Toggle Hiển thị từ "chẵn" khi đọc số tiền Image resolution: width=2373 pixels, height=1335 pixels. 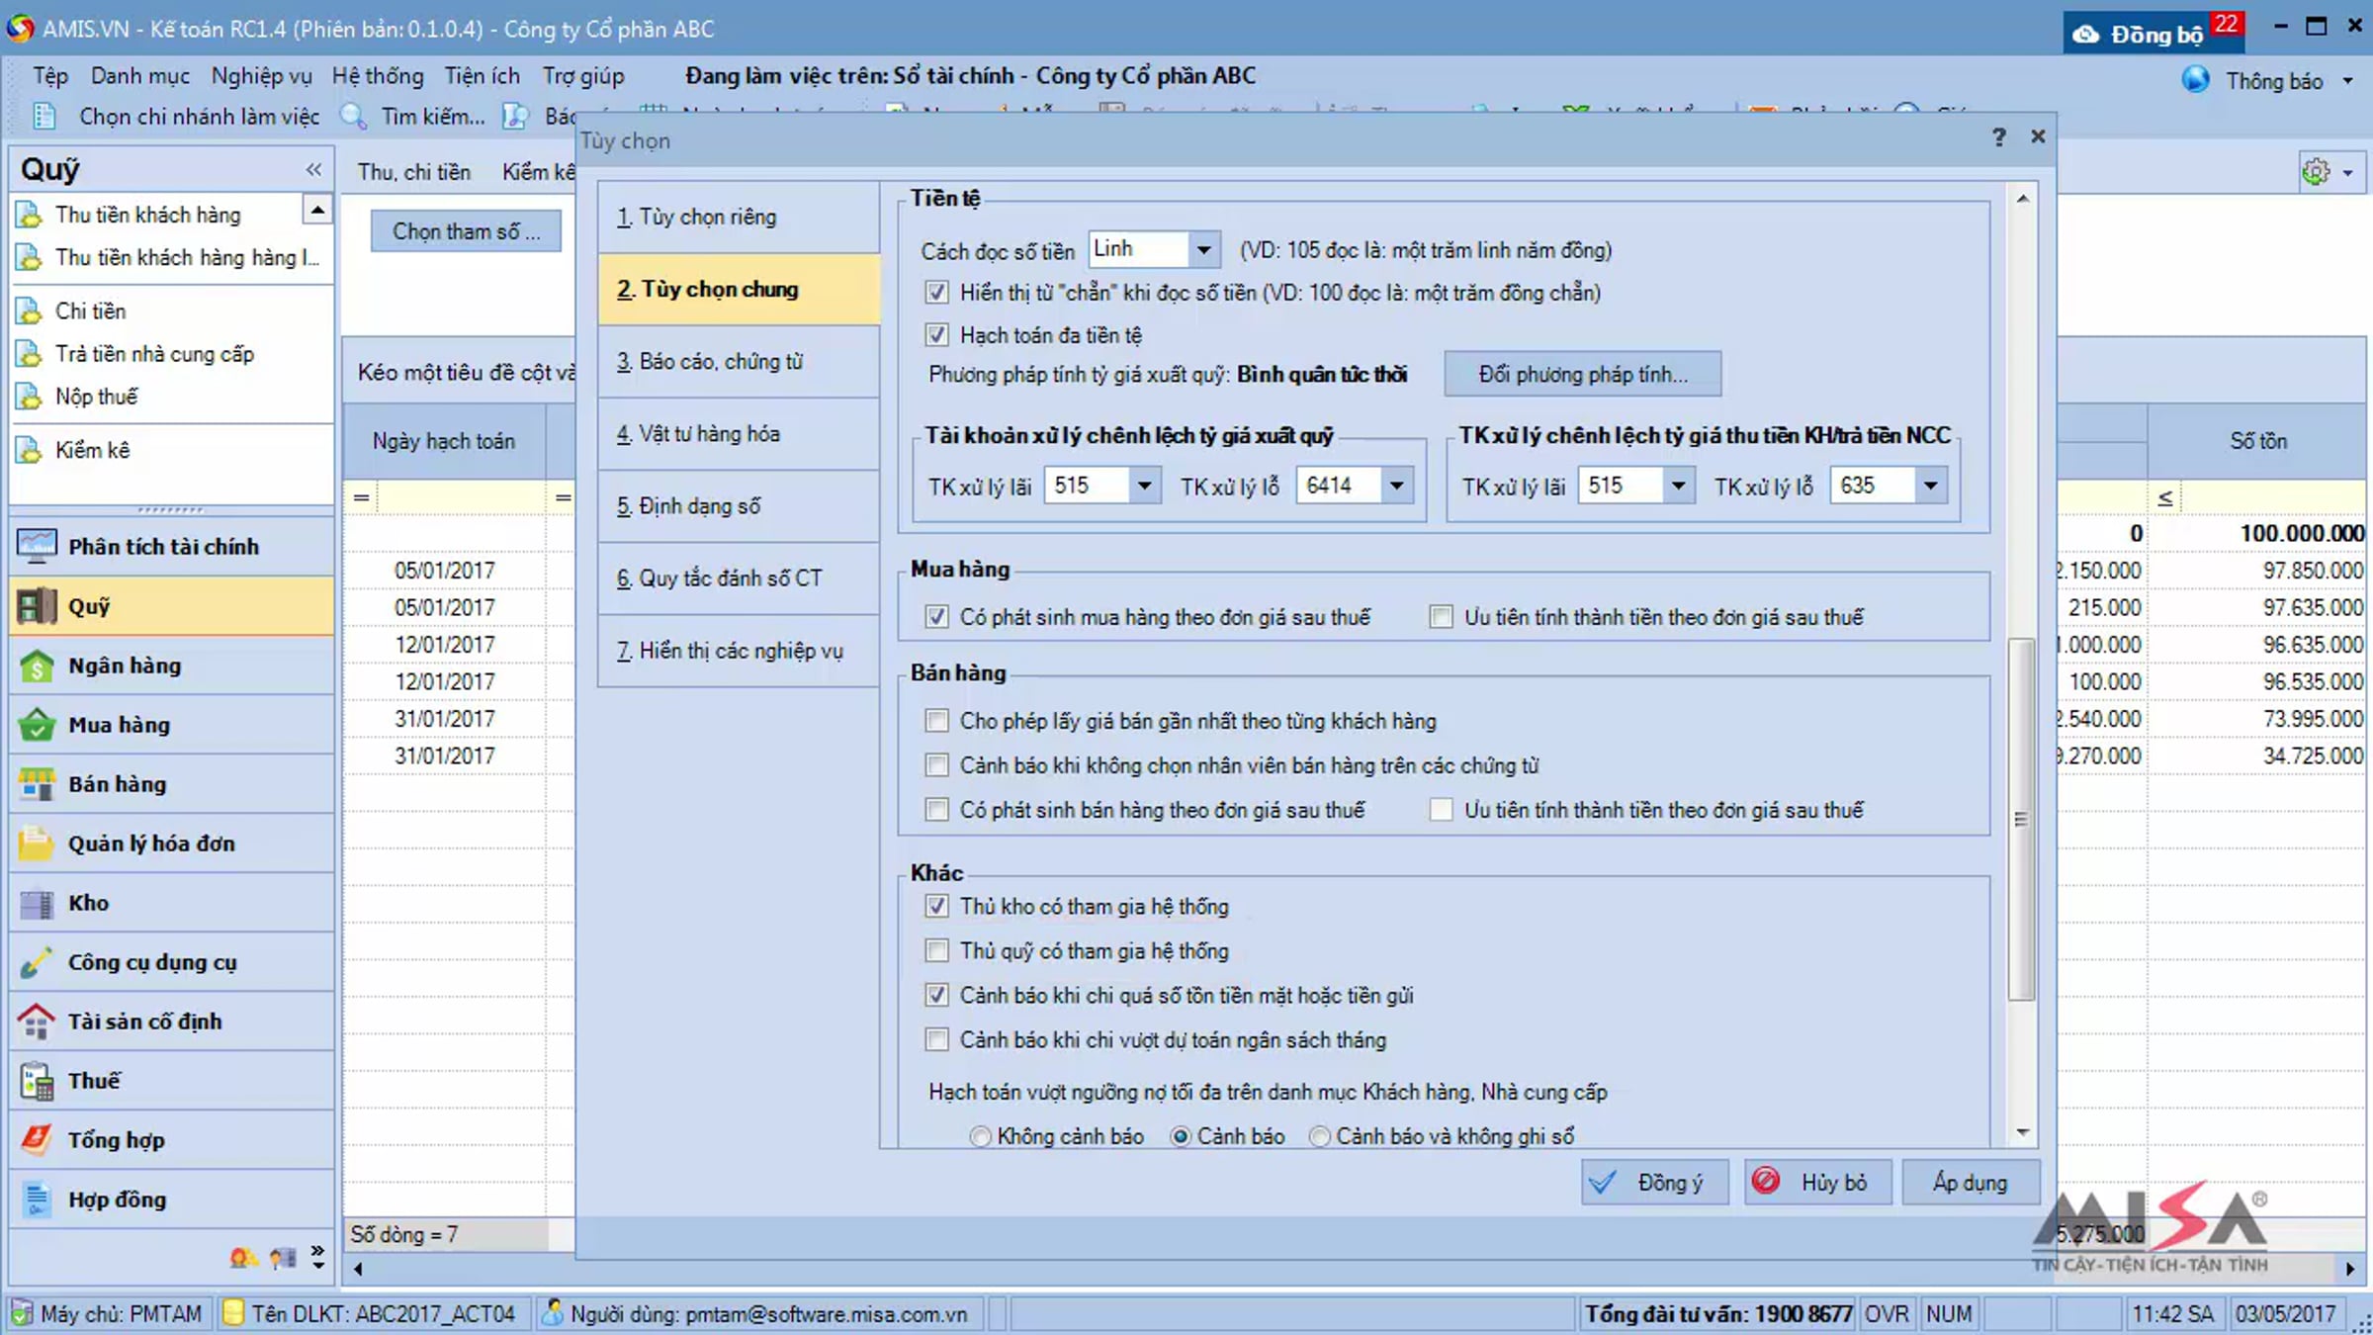pyautogui.click(x=936, y=292)
